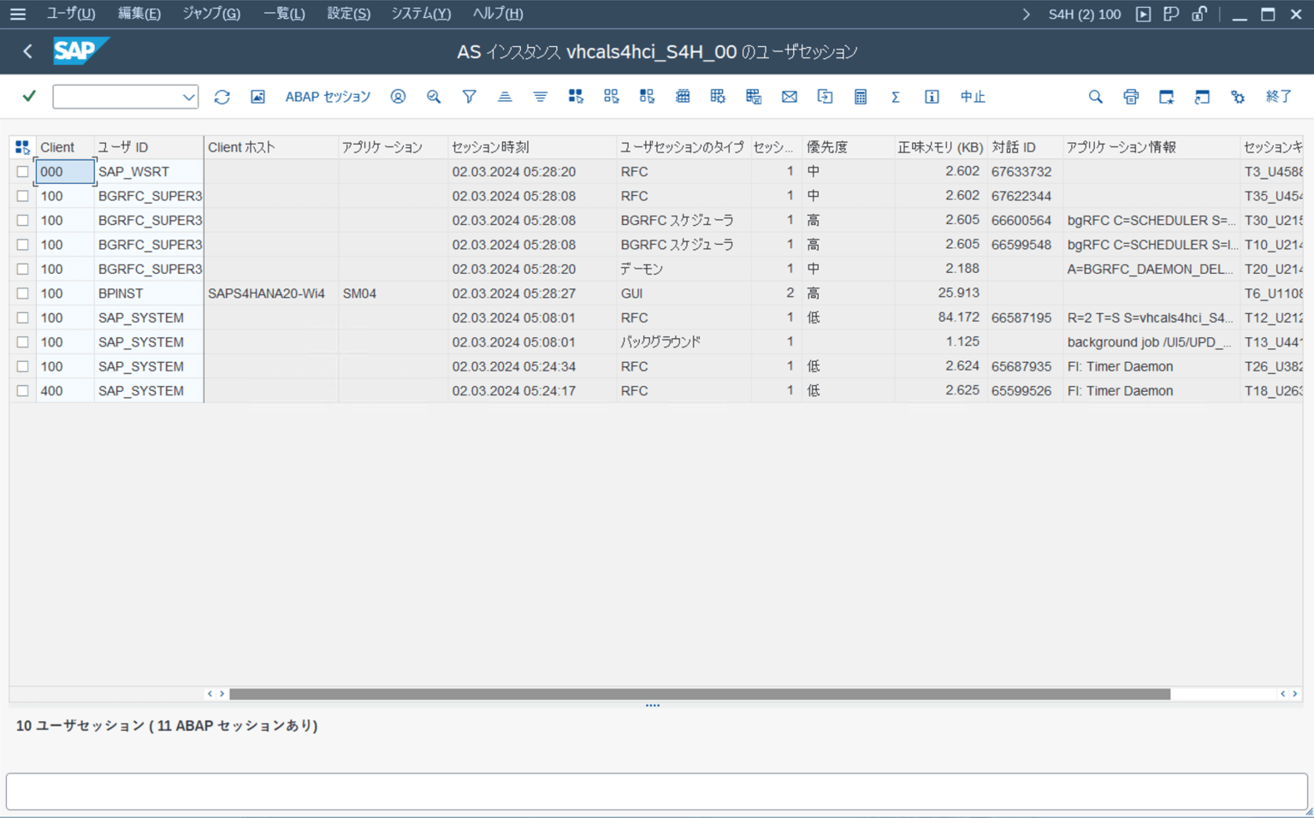Open the email send icon

tap(789, 96)
